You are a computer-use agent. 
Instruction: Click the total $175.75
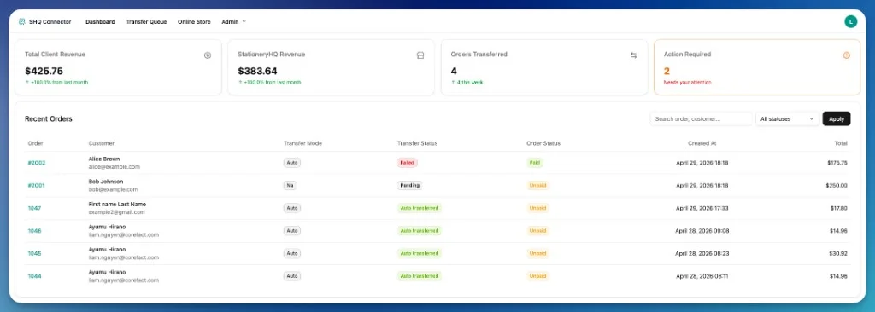click(837, 163)
